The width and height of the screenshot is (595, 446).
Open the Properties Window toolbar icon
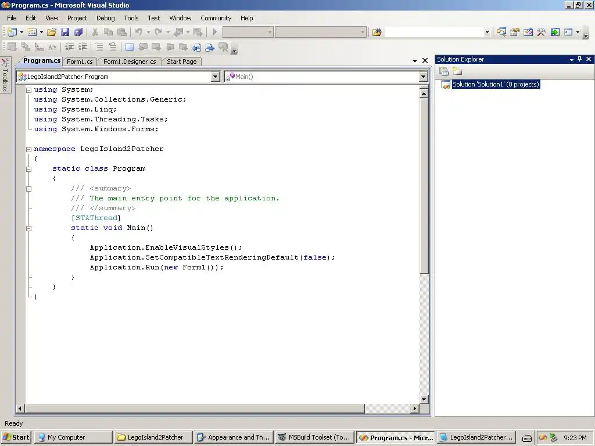pyautogui.click(x=515, y=33)
